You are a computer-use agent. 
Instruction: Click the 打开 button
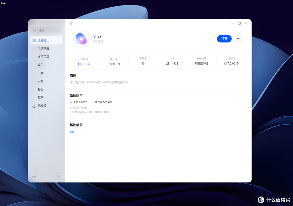(x=224, y=39)
